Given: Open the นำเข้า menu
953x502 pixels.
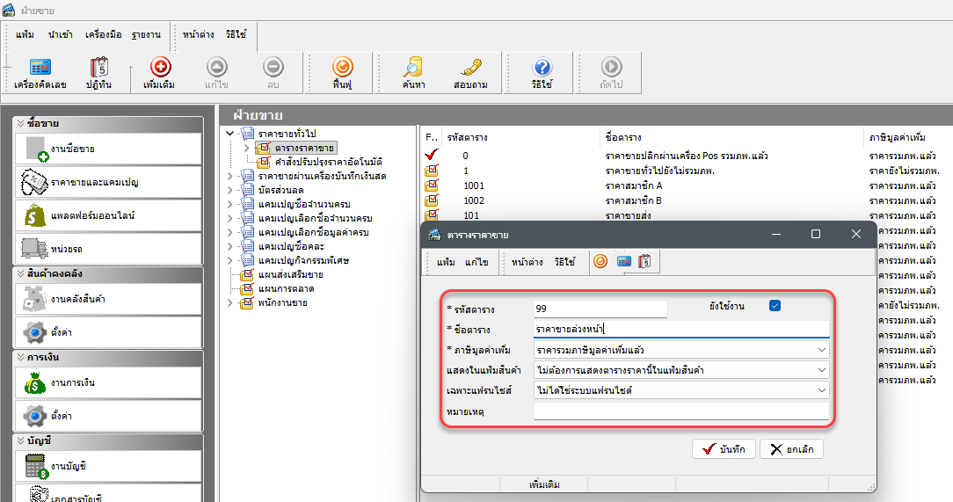Looking at the screenshot, I should coord(61,34).
